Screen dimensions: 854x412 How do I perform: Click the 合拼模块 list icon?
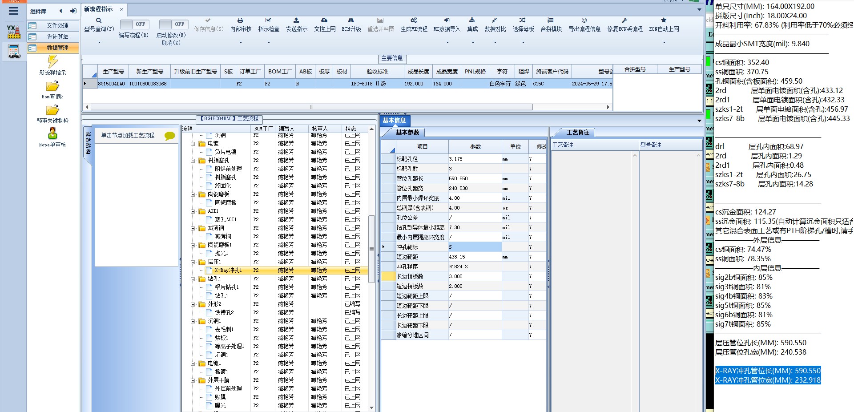tap(551, 20)
